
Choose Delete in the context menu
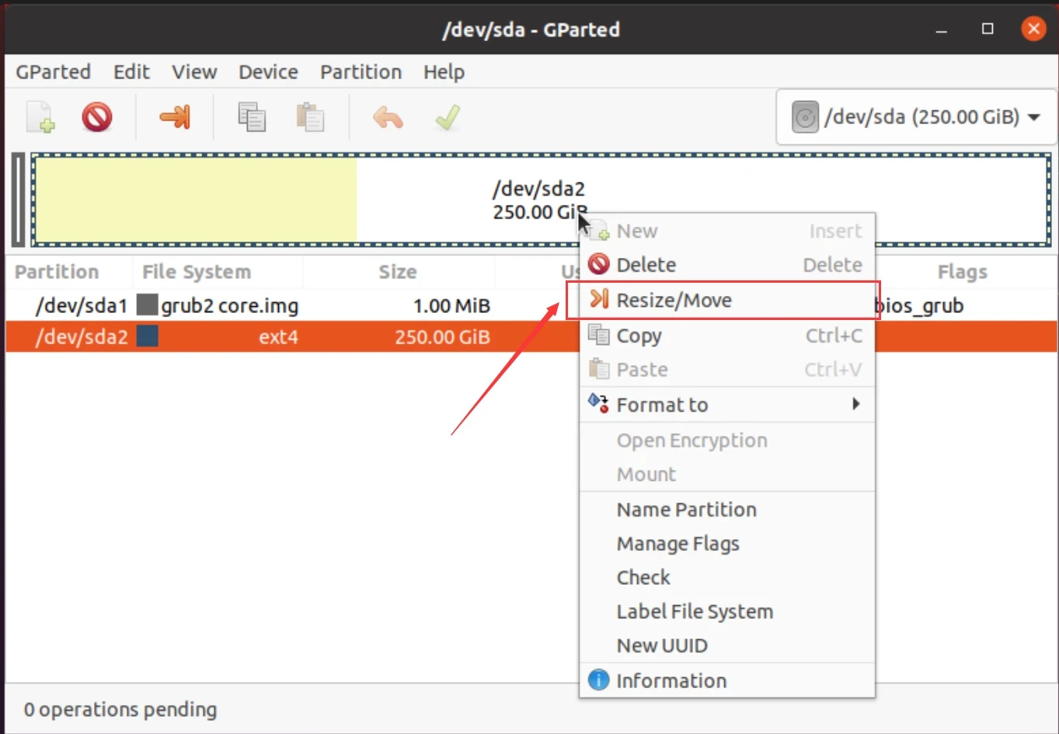(727, 265)
